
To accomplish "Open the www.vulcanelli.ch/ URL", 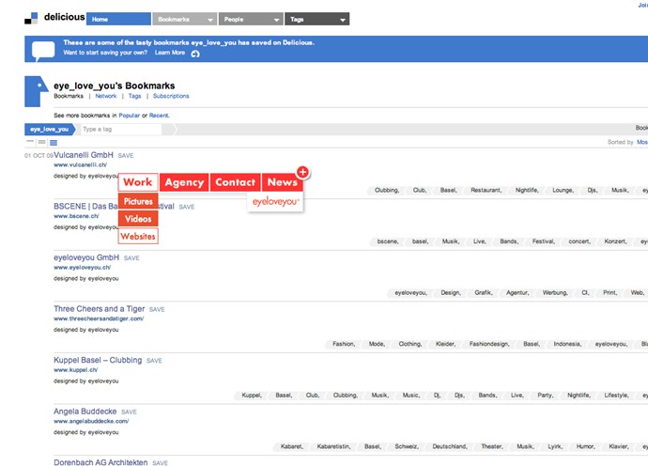I will point(80,165).
